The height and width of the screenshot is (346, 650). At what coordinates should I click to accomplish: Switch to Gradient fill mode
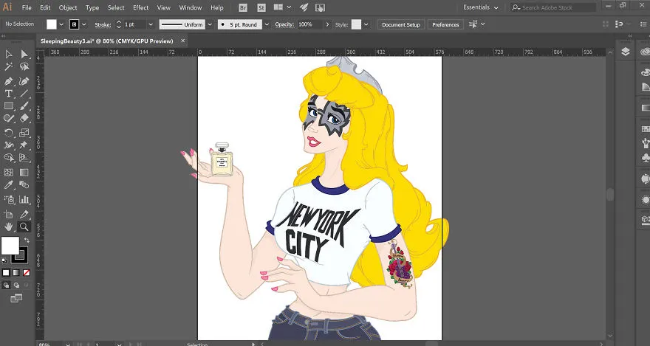pos(16,273)
